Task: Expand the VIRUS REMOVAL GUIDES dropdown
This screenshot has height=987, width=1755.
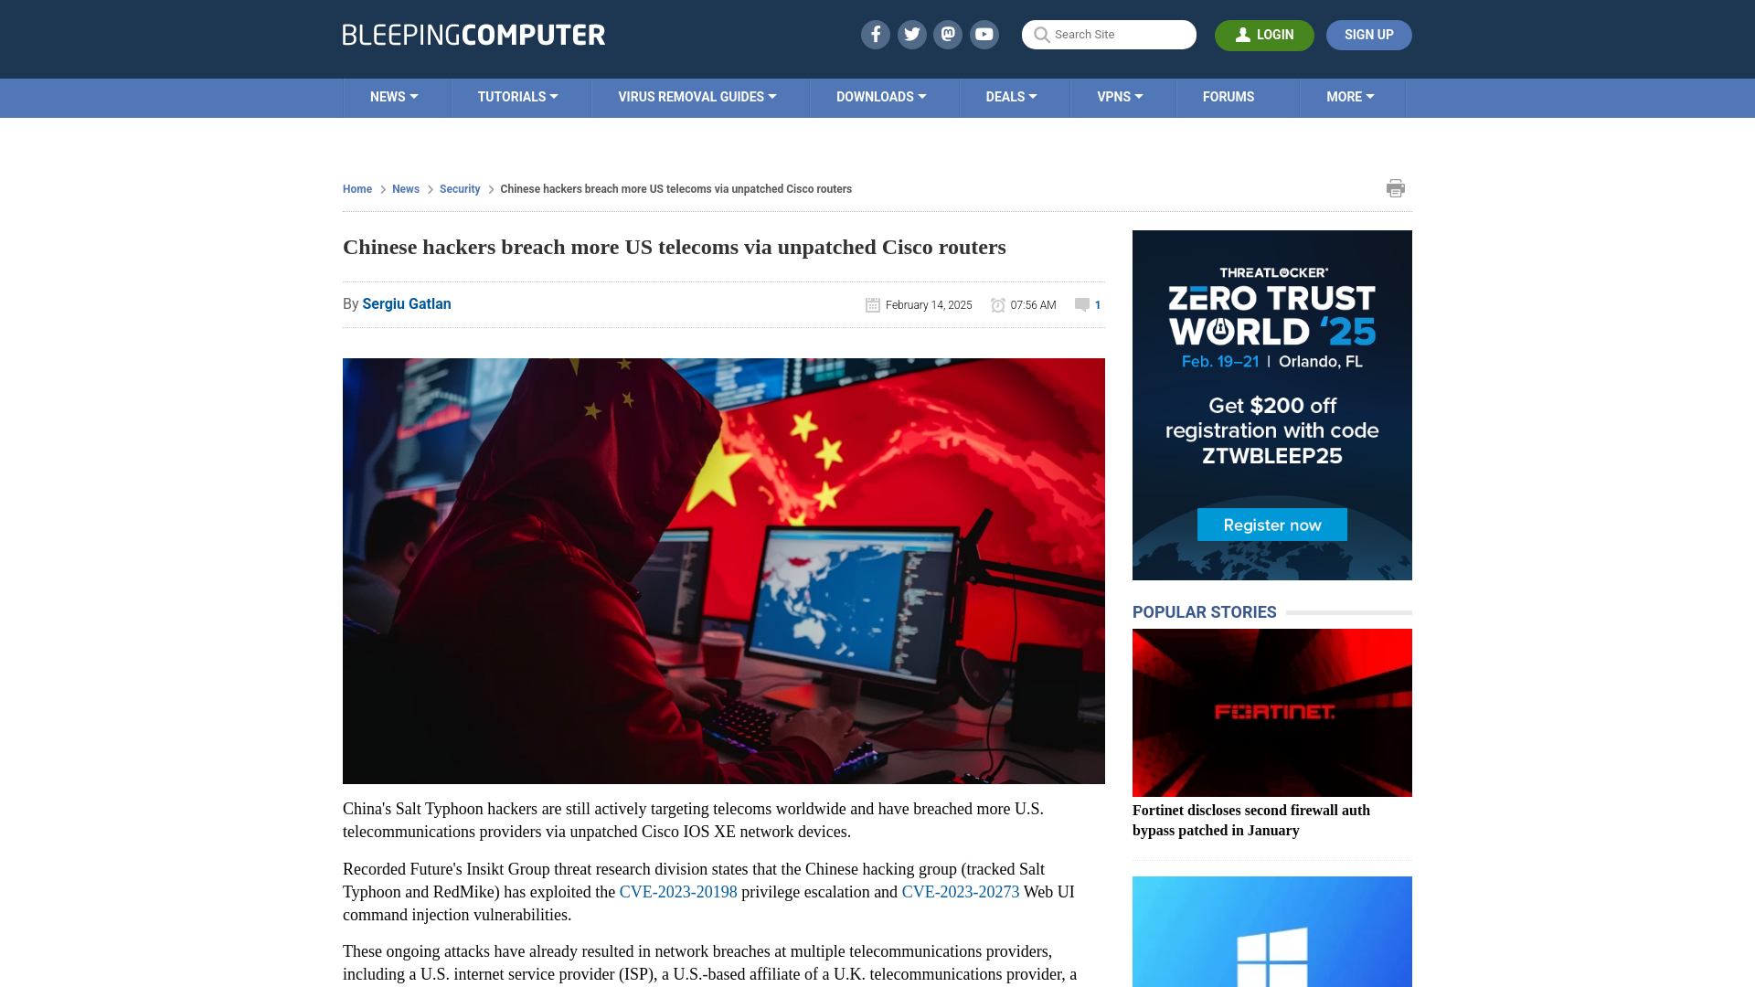Action: 697,96
